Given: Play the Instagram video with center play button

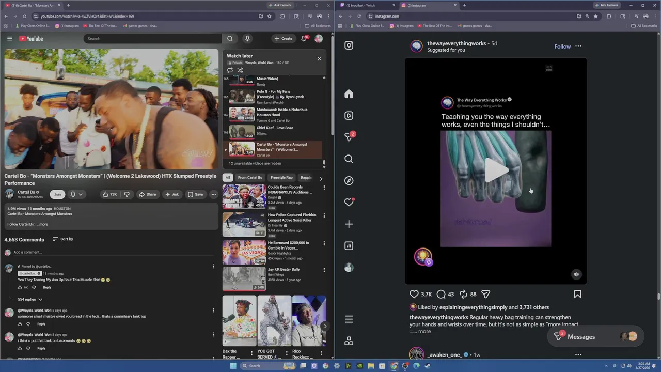Looking at the screenshot, I should tap(496, 171).
